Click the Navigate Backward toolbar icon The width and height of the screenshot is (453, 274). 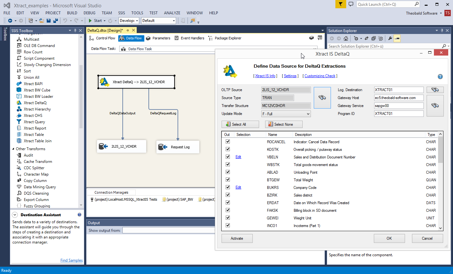point(10,21)
